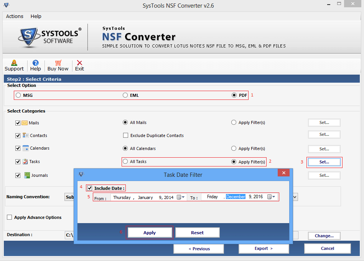This screenshot has height=261, width=364.
Task: Open the Help menu in menu bar
Action: click(x=36, y=16)
